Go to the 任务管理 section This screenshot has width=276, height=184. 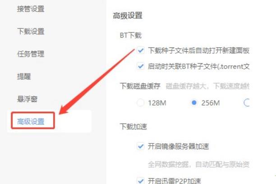coord(31,54)
